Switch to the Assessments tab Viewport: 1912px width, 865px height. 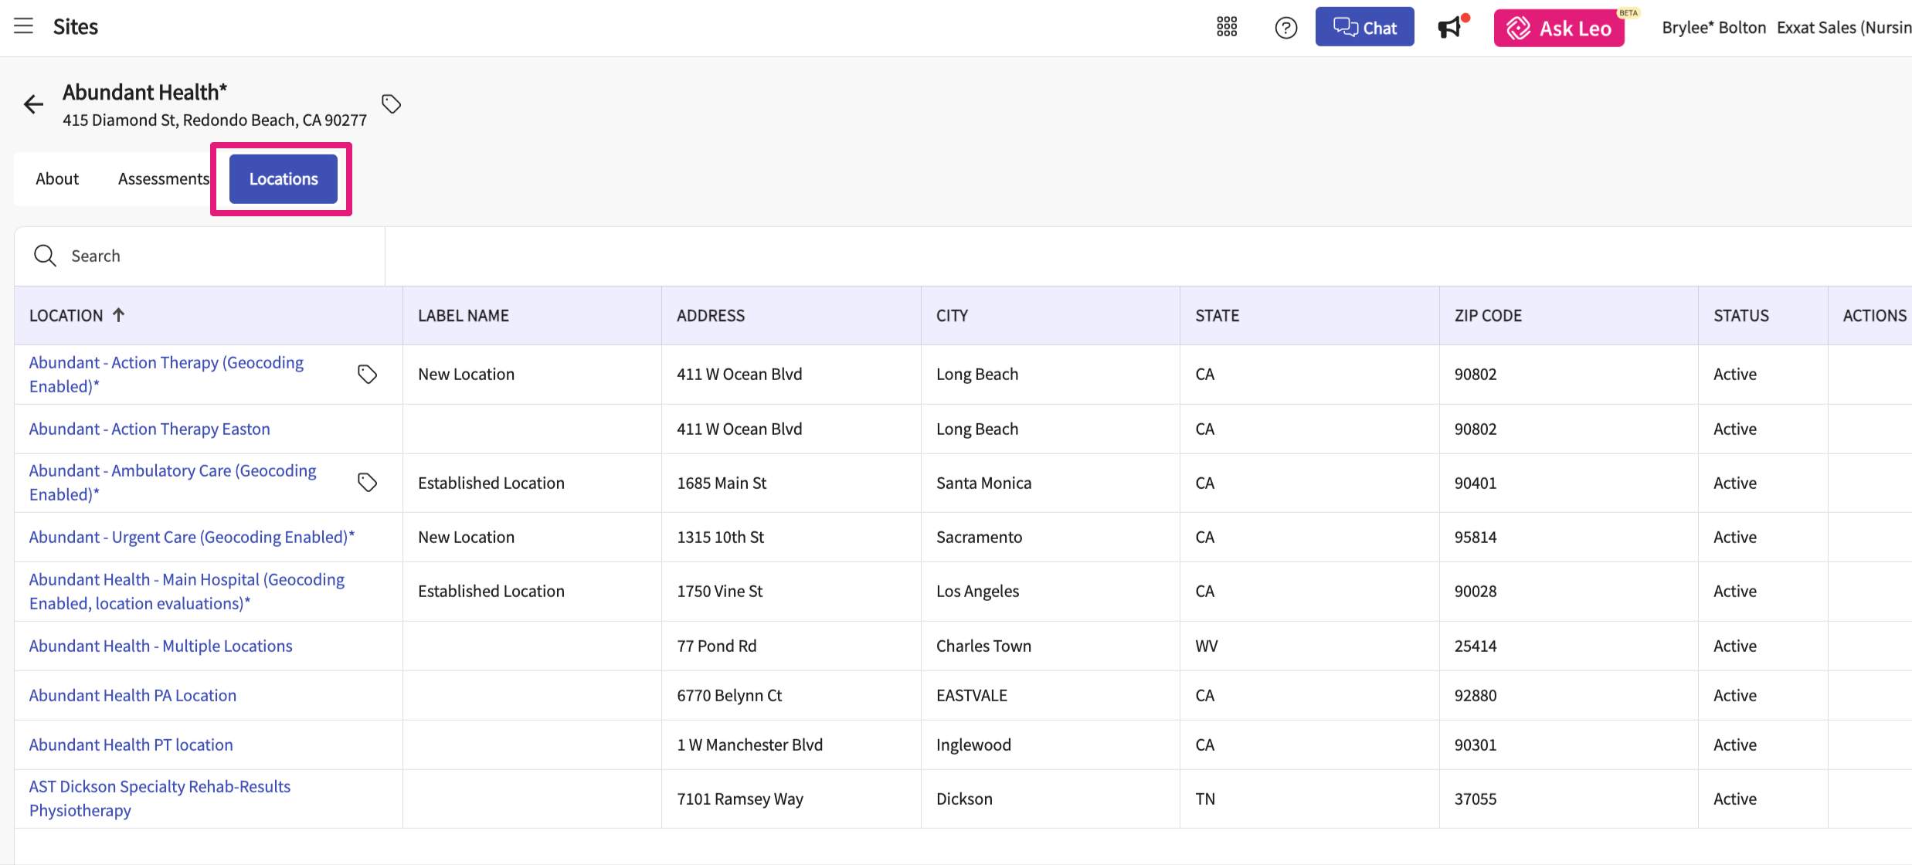(x=163, y=179)
